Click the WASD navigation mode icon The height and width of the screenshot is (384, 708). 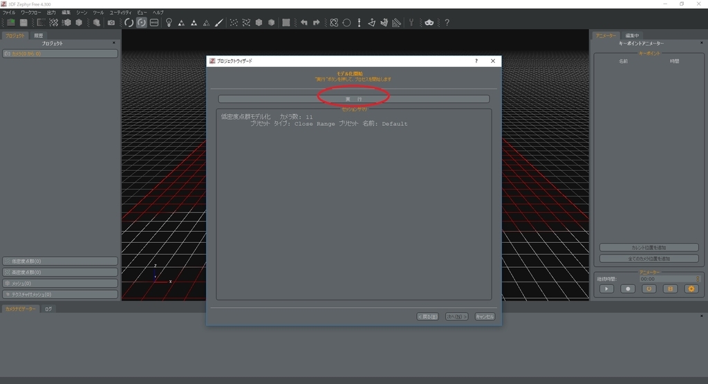tap(154, 23)
